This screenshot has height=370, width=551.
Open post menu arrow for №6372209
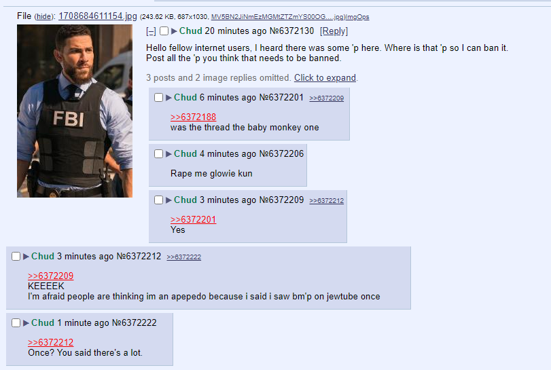168,200
